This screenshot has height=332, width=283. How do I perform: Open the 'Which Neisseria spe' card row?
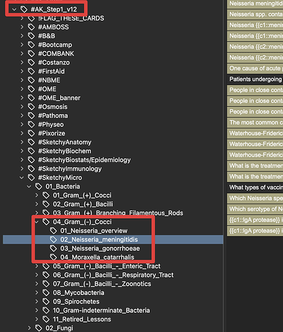255,199
